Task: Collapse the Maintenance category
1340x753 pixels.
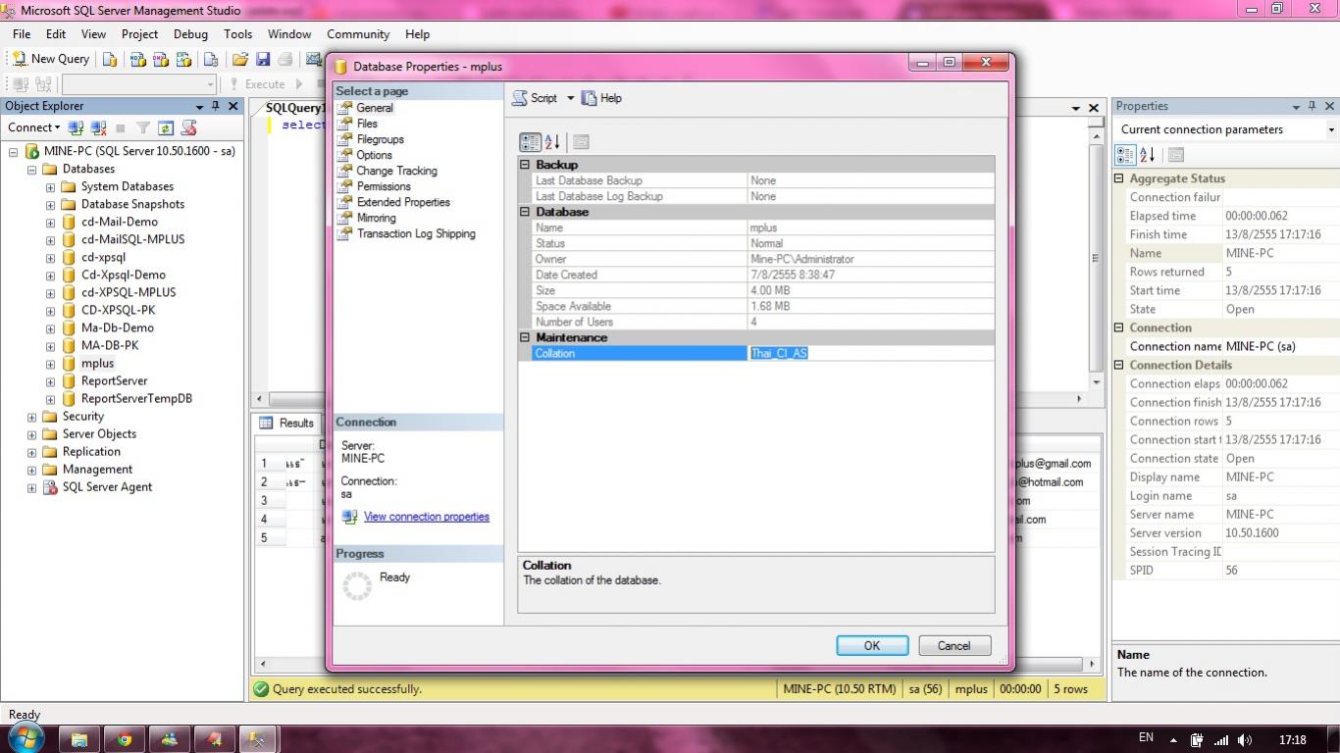Action: 525,337
